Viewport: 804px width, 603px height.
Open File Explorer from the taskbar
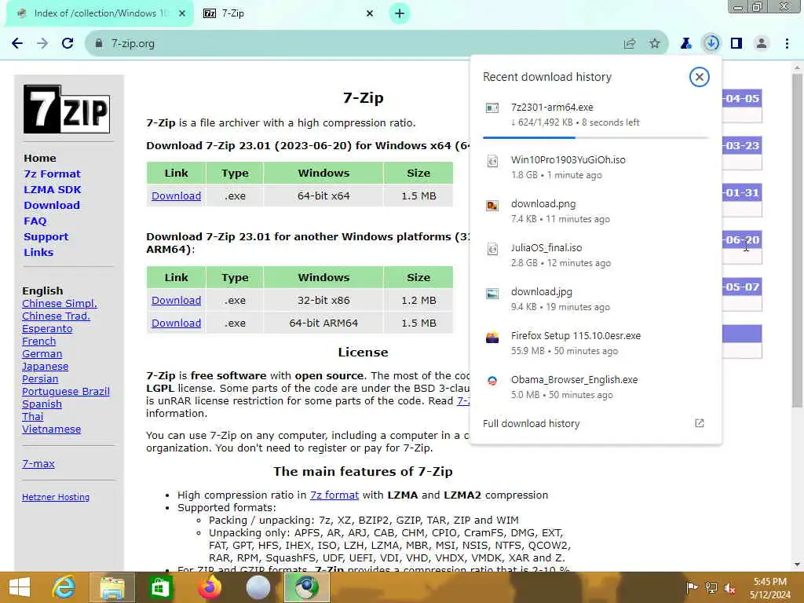click(112, 587)
